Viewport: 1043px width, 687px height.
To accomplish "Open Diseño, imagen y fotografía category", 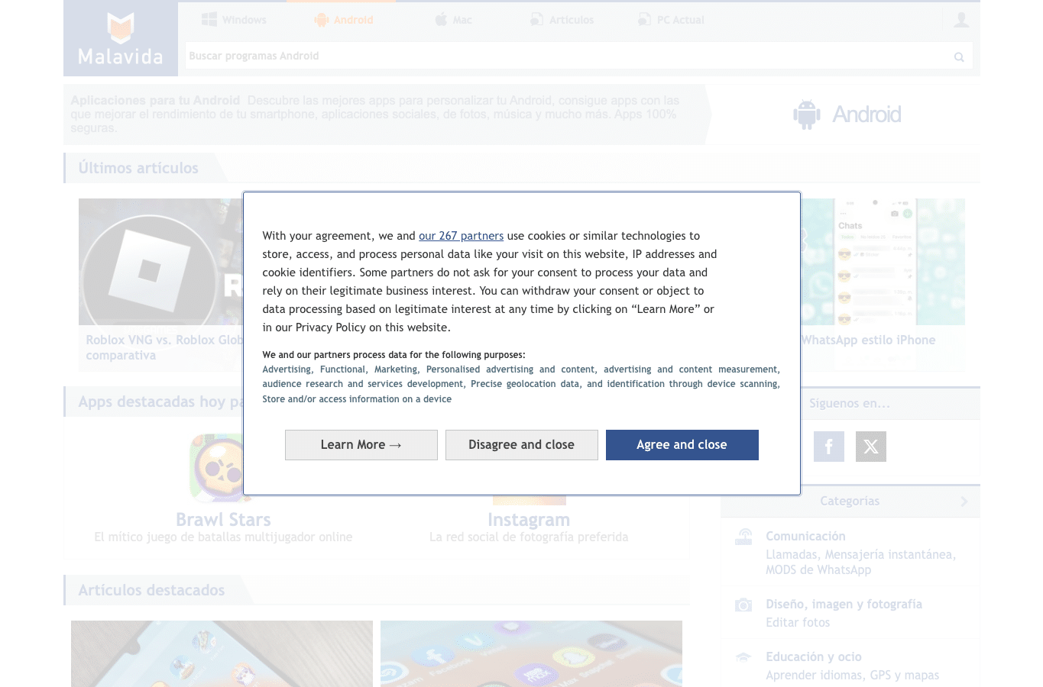I will tap(844, 605).
